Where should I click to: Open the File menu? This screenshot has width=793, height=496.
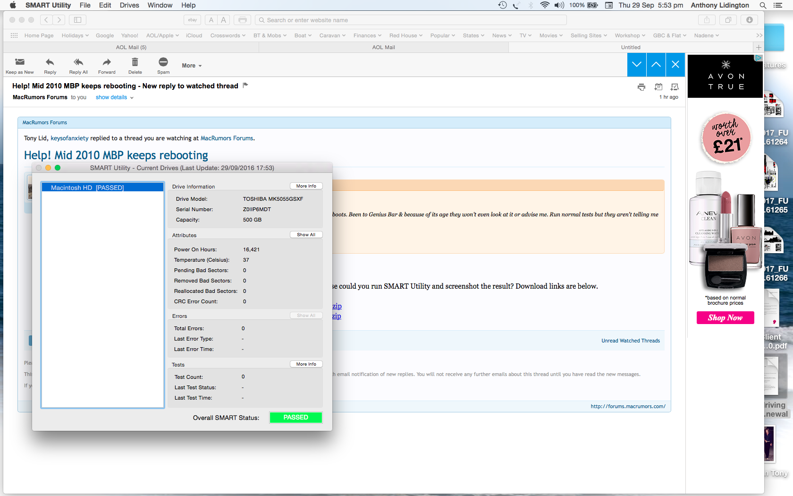tap(85, 5)
